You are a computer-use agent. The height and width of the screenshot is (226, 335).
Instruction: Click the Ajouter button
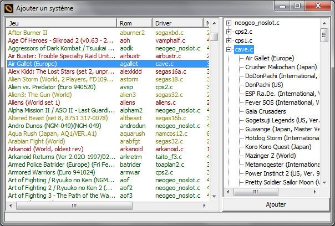[276, 204]
